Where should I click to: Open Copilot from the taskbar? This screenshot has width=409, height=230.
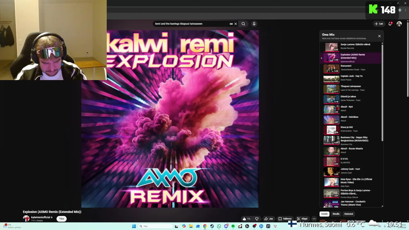[x=184, y=226]
